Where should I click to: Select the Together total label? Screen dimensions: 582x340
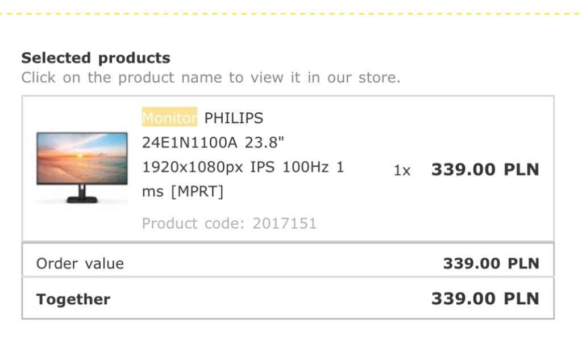pyautogui.click(x=73, y=299)
